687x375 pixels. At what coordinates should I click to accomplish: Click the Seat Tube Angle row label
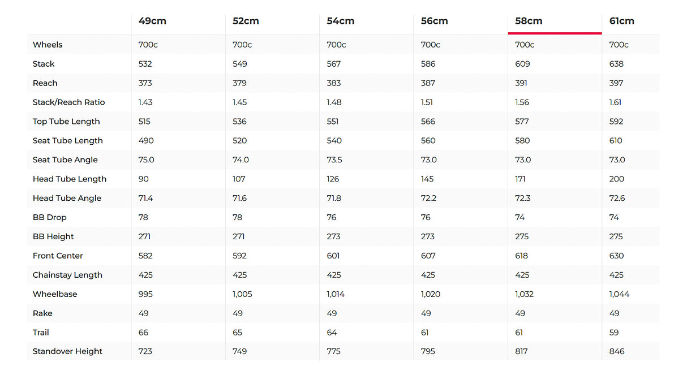point(65,160)
